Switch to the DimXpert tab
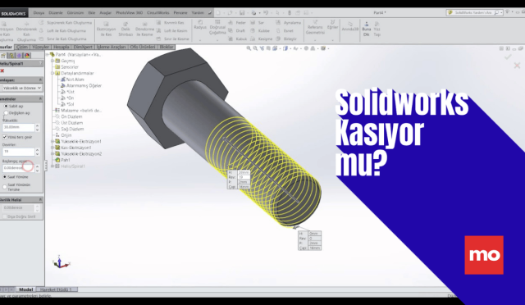 coord(83,48)
